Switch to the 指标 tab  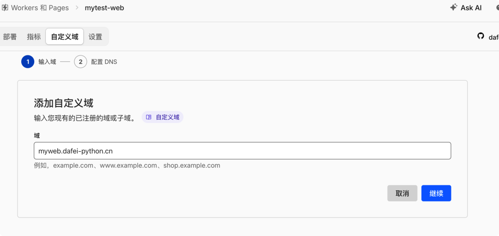point(34,37)
